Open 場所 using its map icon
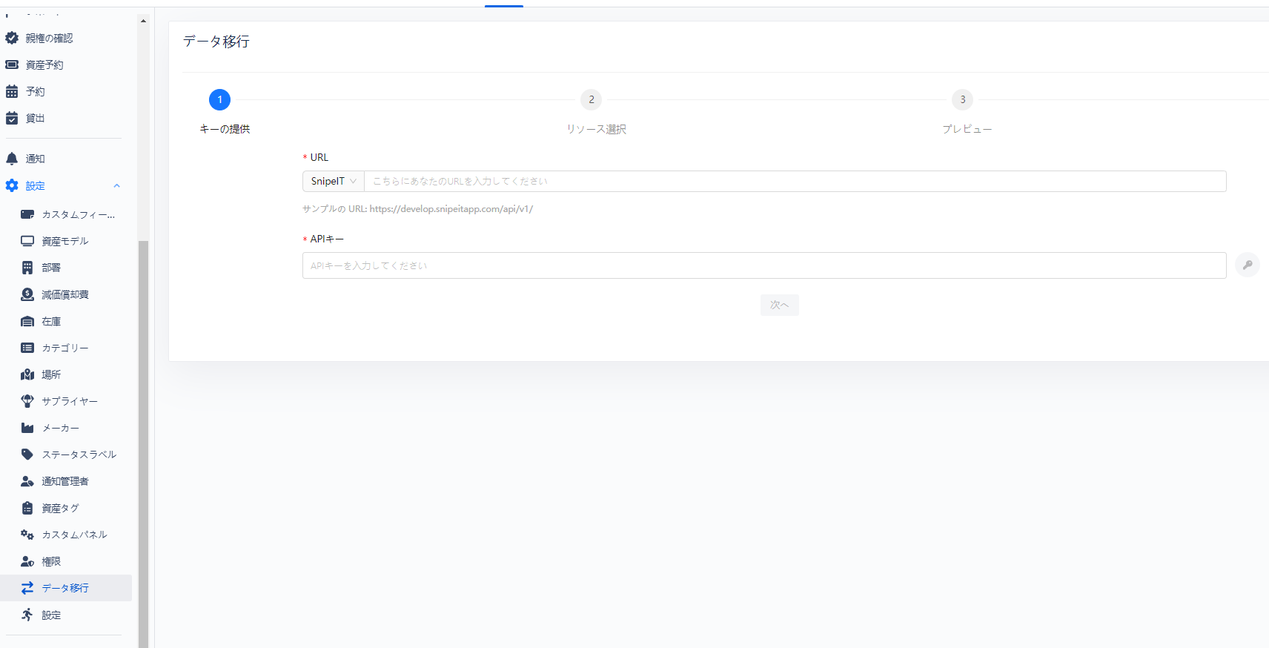The width and height of the screenshot is (1269, 648). (x=27, y=374)
